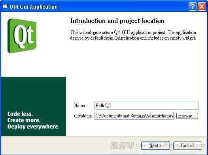208x155 pixels.
Task: Click the 'Code less.' slogan text
Action: [20, 114]
